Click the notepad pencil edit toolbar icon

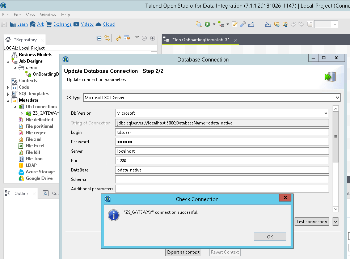[x=235, y=24]
